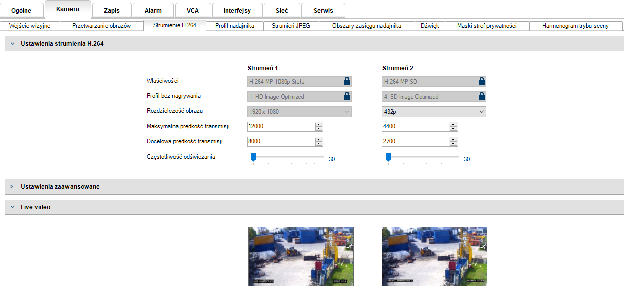Open Obszary zasięgu nadajnika sub-tab
The image size is (627, 304).
[367, 26]
